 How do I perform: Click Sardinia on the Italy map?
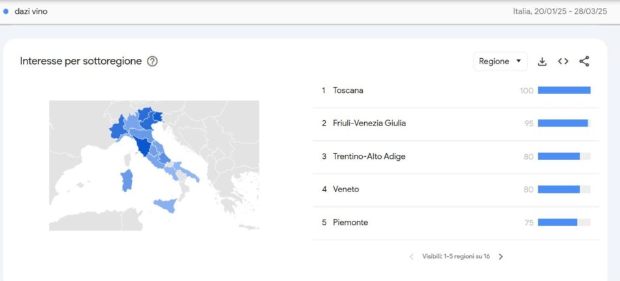pyautogui.click(x=127, y=181)
